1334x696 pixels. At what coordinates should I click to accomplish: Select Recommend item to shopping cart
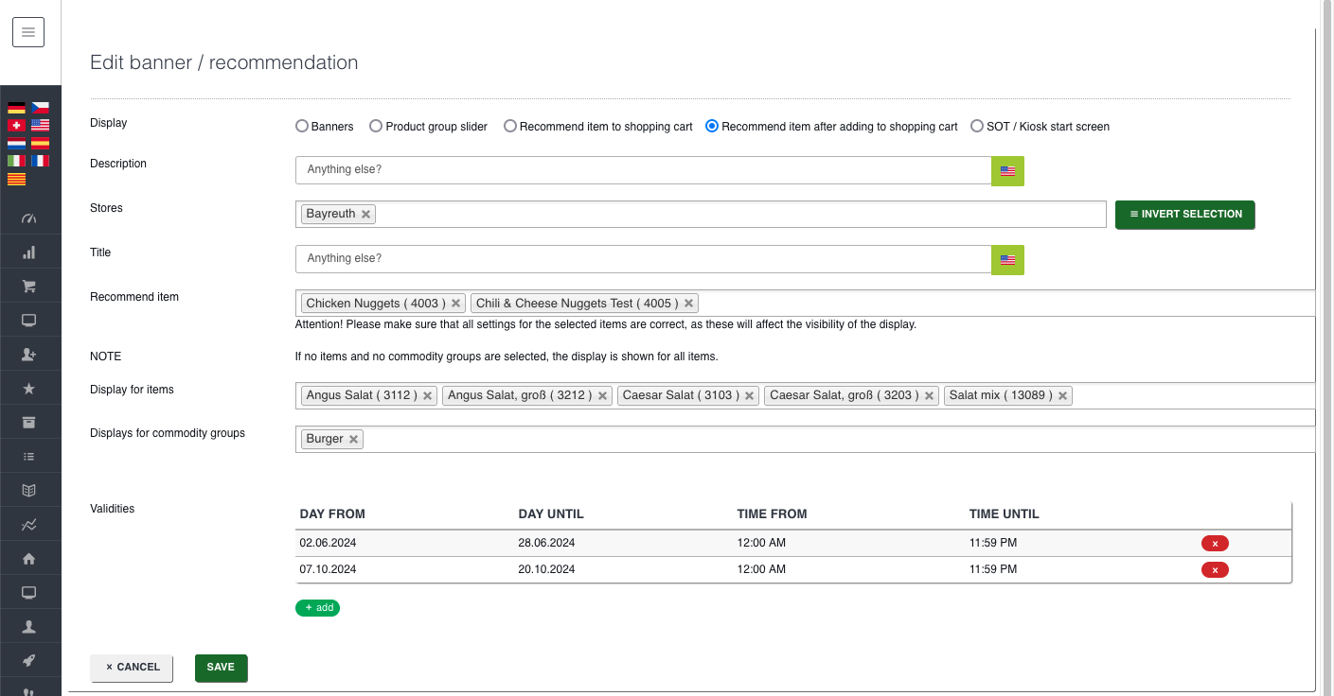510,126
